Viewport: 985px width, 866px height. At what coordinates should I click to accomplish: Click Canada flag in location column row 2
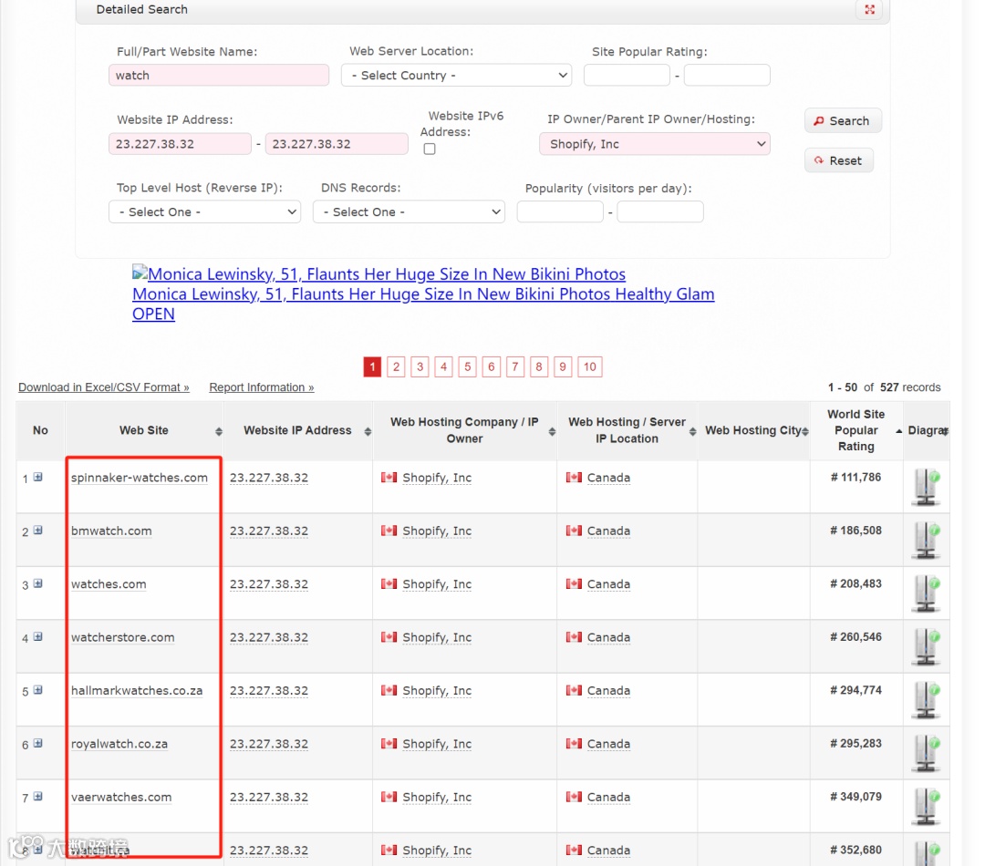[x=574, y=531]
